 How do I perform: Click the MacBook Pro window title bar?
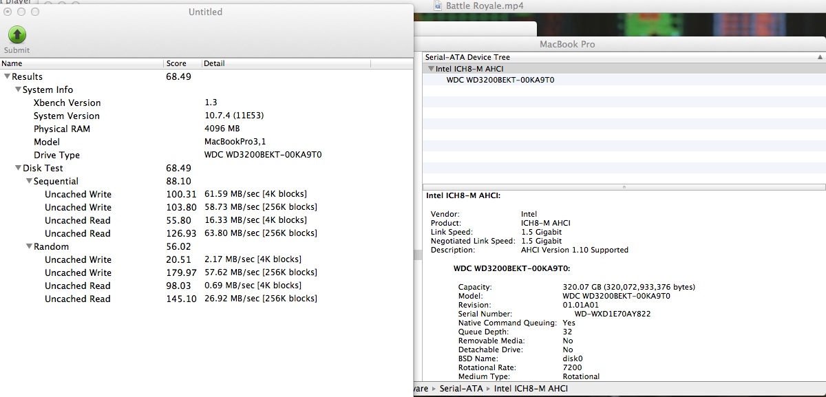(619, 44)
